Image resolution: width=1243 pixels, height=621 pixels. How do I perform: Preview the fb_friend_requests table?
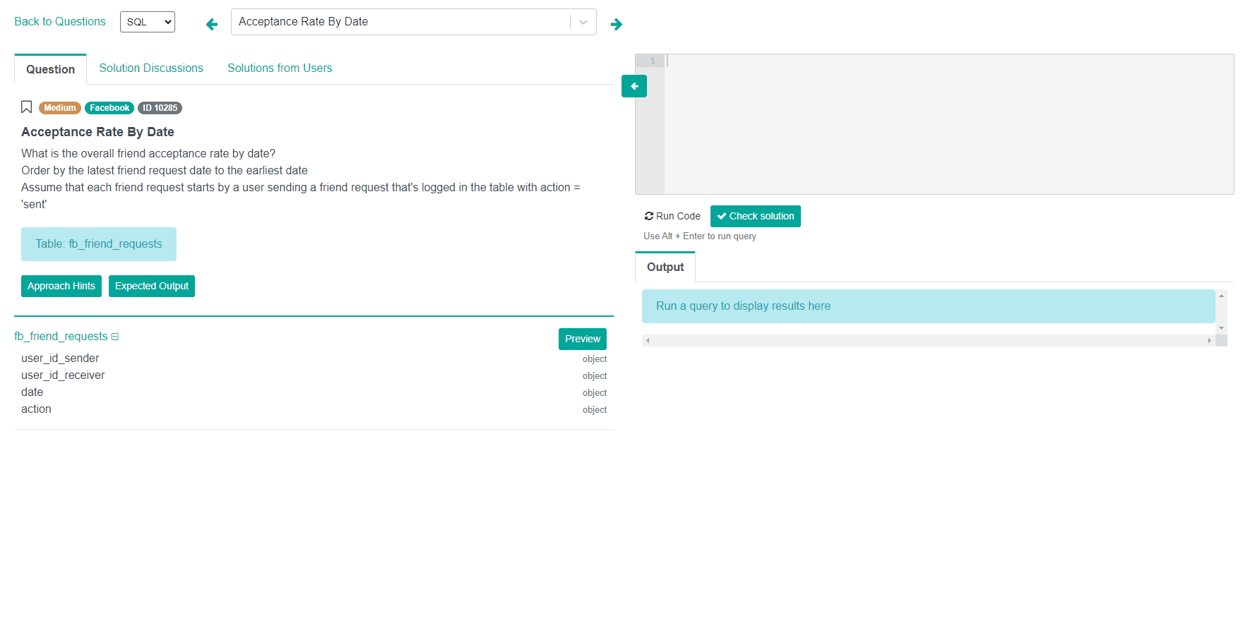(583, 339)
